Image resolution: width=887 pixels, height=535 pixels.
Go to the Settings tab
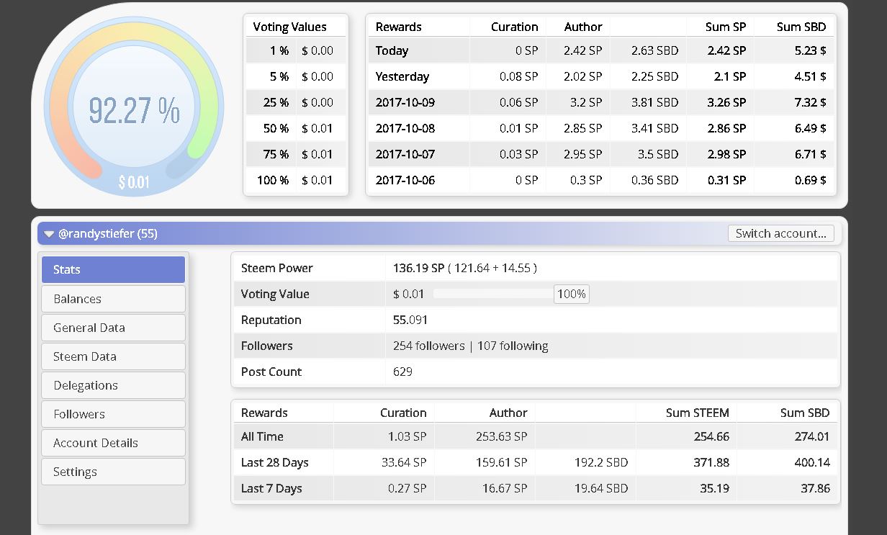point(113,472)
